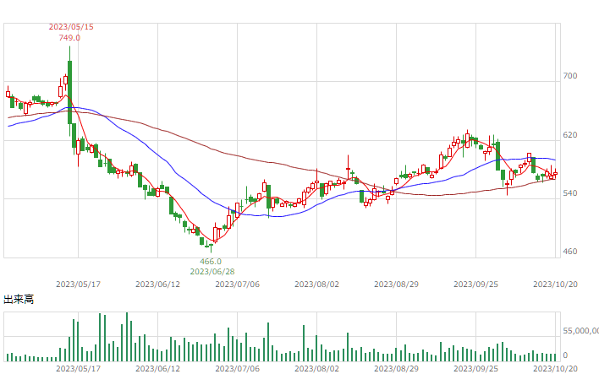Click the 2023/09/25 date under price chart

tap(475, 284)
